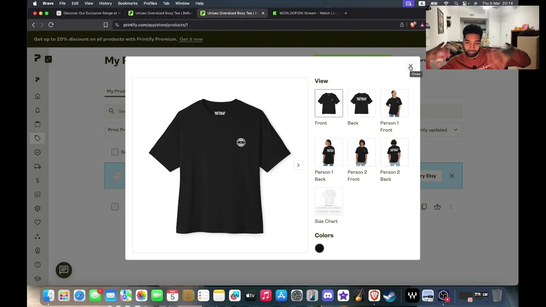Open the product row three-dot menu

451,207
